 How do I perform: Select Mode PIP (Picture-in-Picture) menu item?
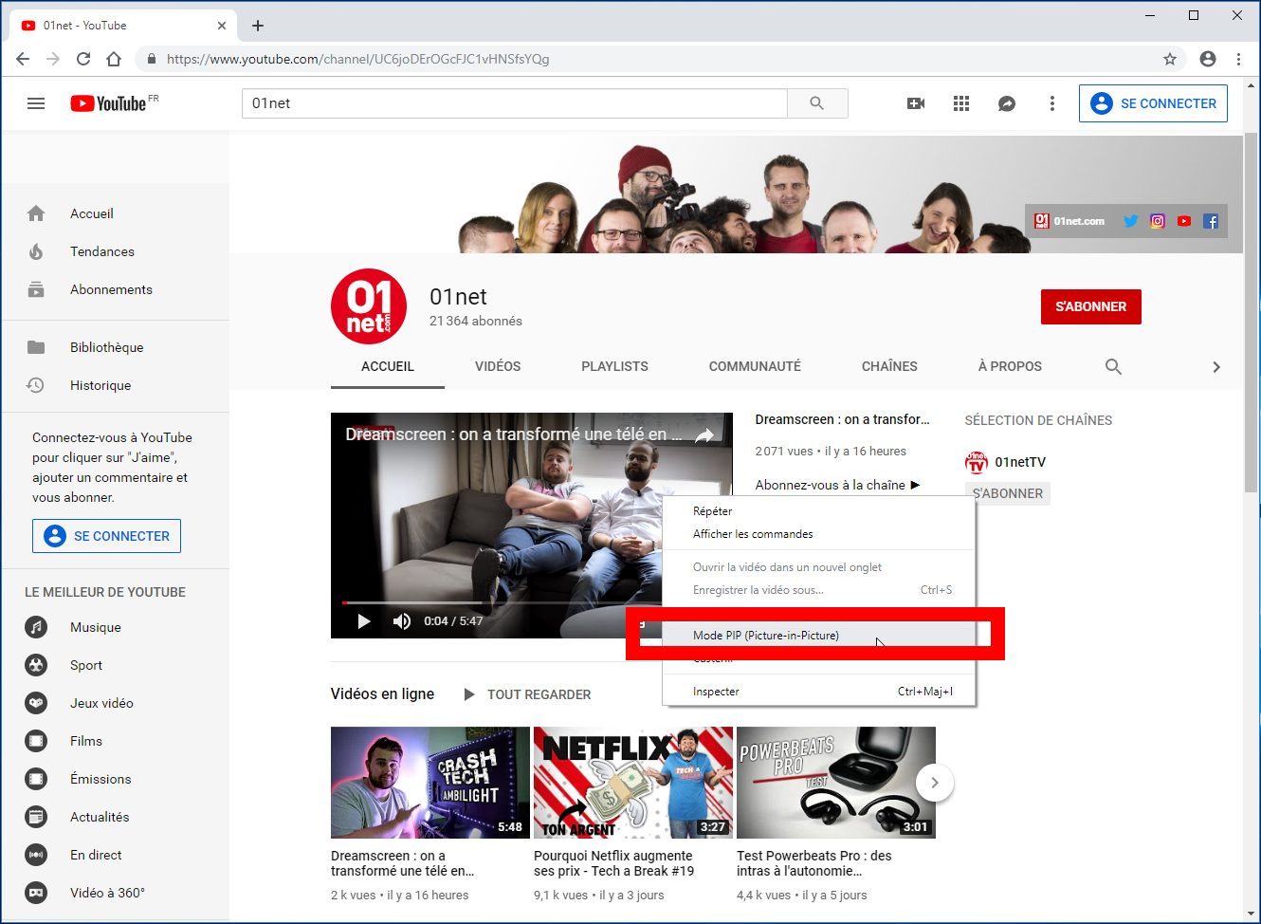pyautogui.click(x=819, y=636)
